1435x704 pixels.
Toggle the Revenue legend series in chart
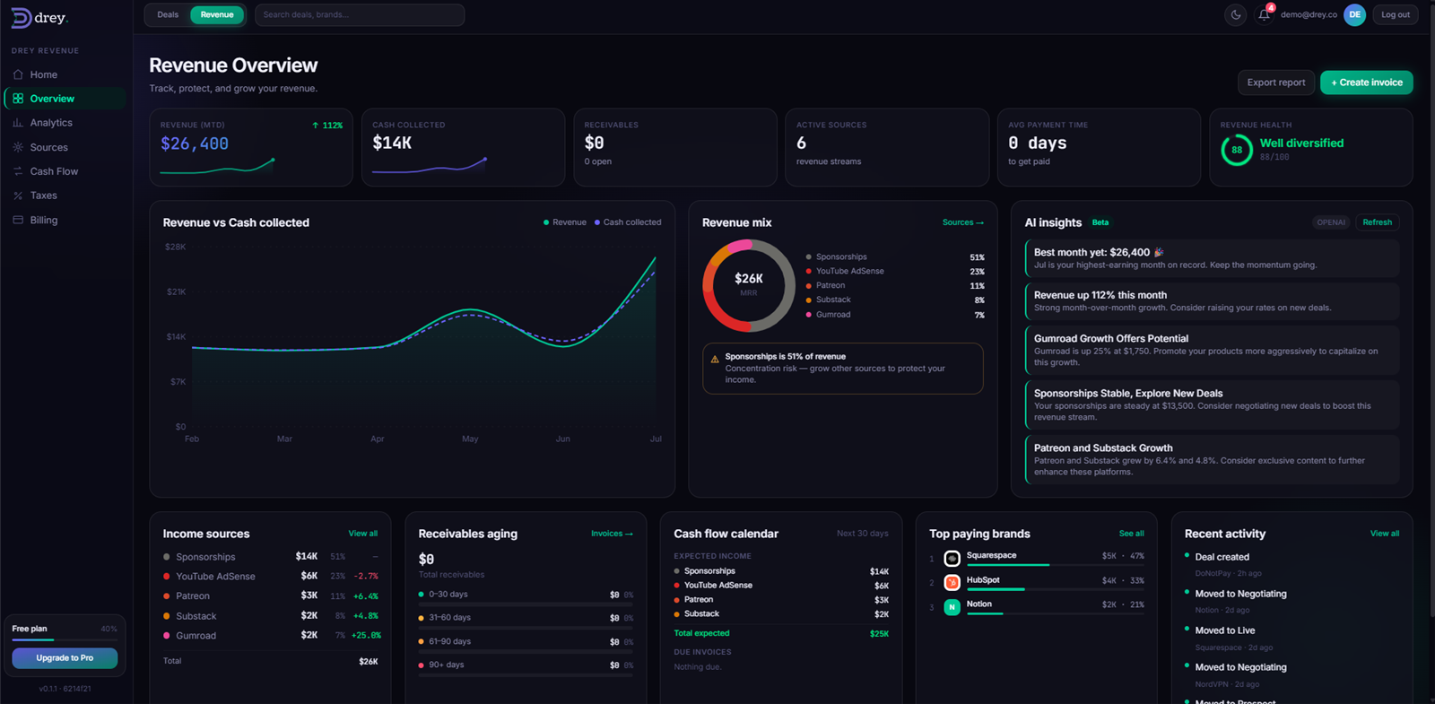coord(565,222)
